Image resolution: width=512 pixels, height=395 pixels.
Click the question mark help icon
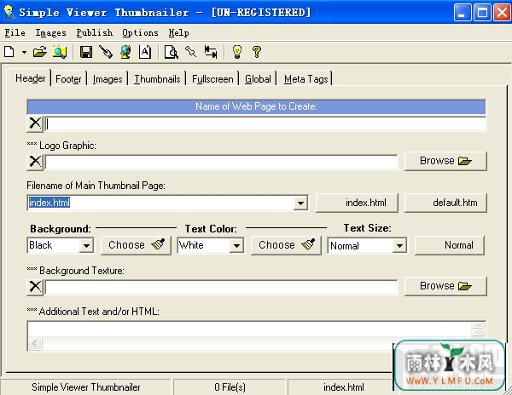(257, 52)
